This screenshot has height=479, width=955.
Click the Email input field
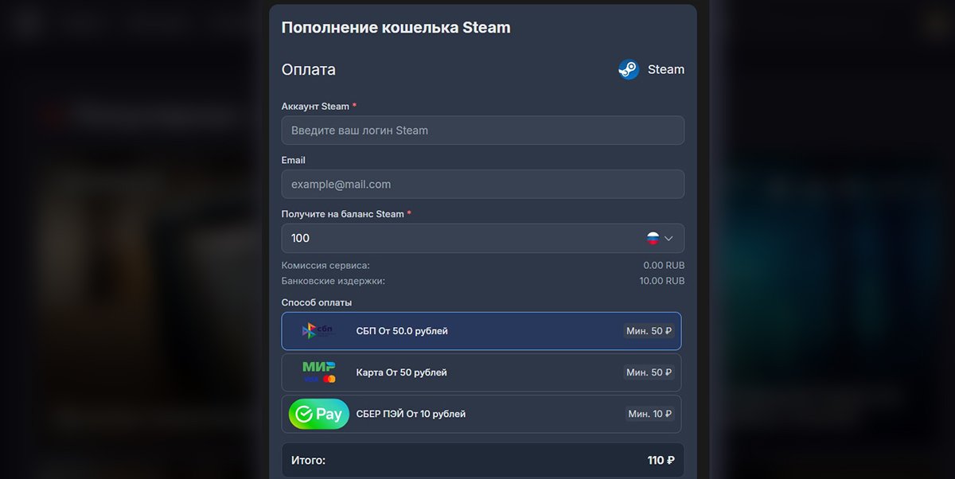coord(483,184)
